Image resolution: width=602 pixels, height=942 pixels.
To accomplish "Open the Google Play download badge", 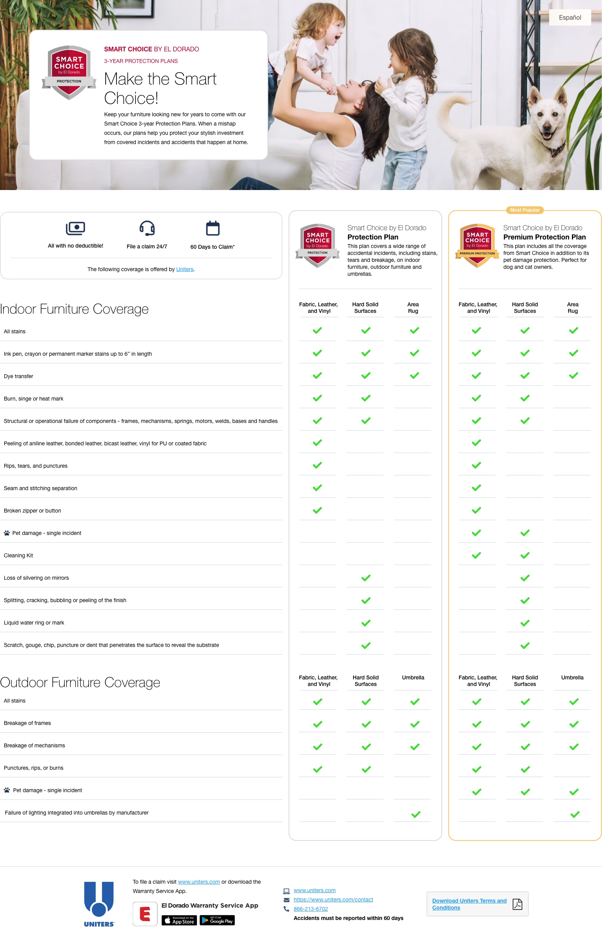I will coord(217,920).
